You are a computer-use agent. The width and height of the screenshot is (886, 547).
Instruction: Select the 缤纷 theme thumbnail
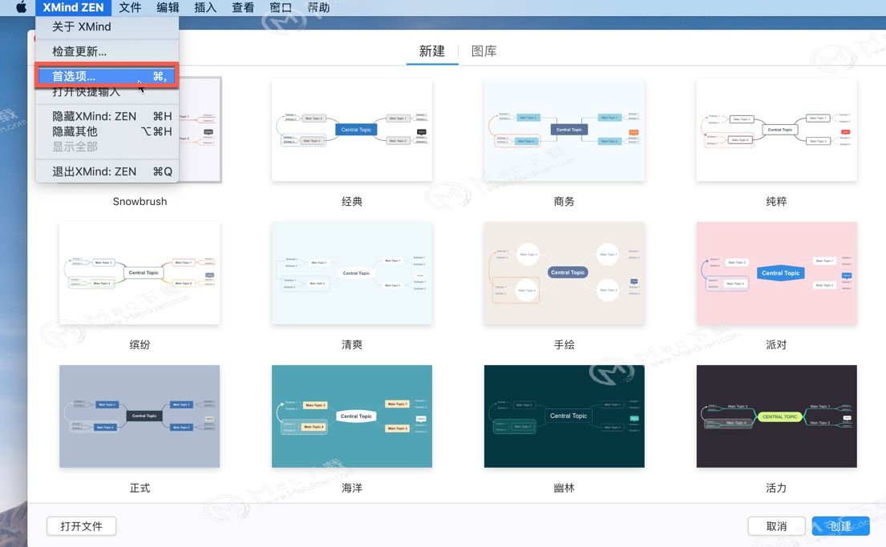[140, 273]
